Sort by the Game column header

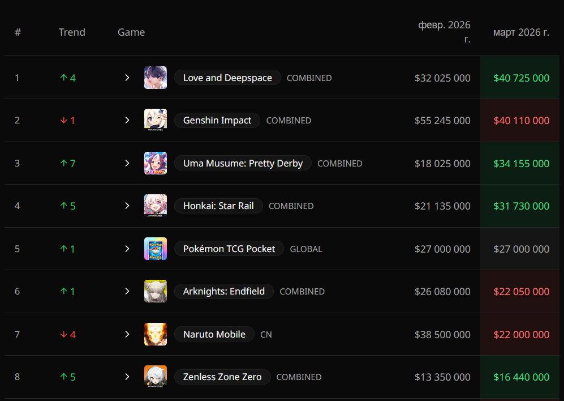point(131,32)
